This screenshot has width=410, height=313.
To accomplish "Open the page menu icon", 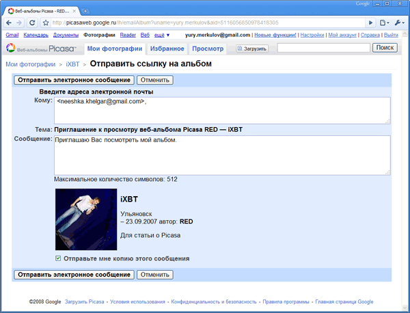I will [384, 23].
